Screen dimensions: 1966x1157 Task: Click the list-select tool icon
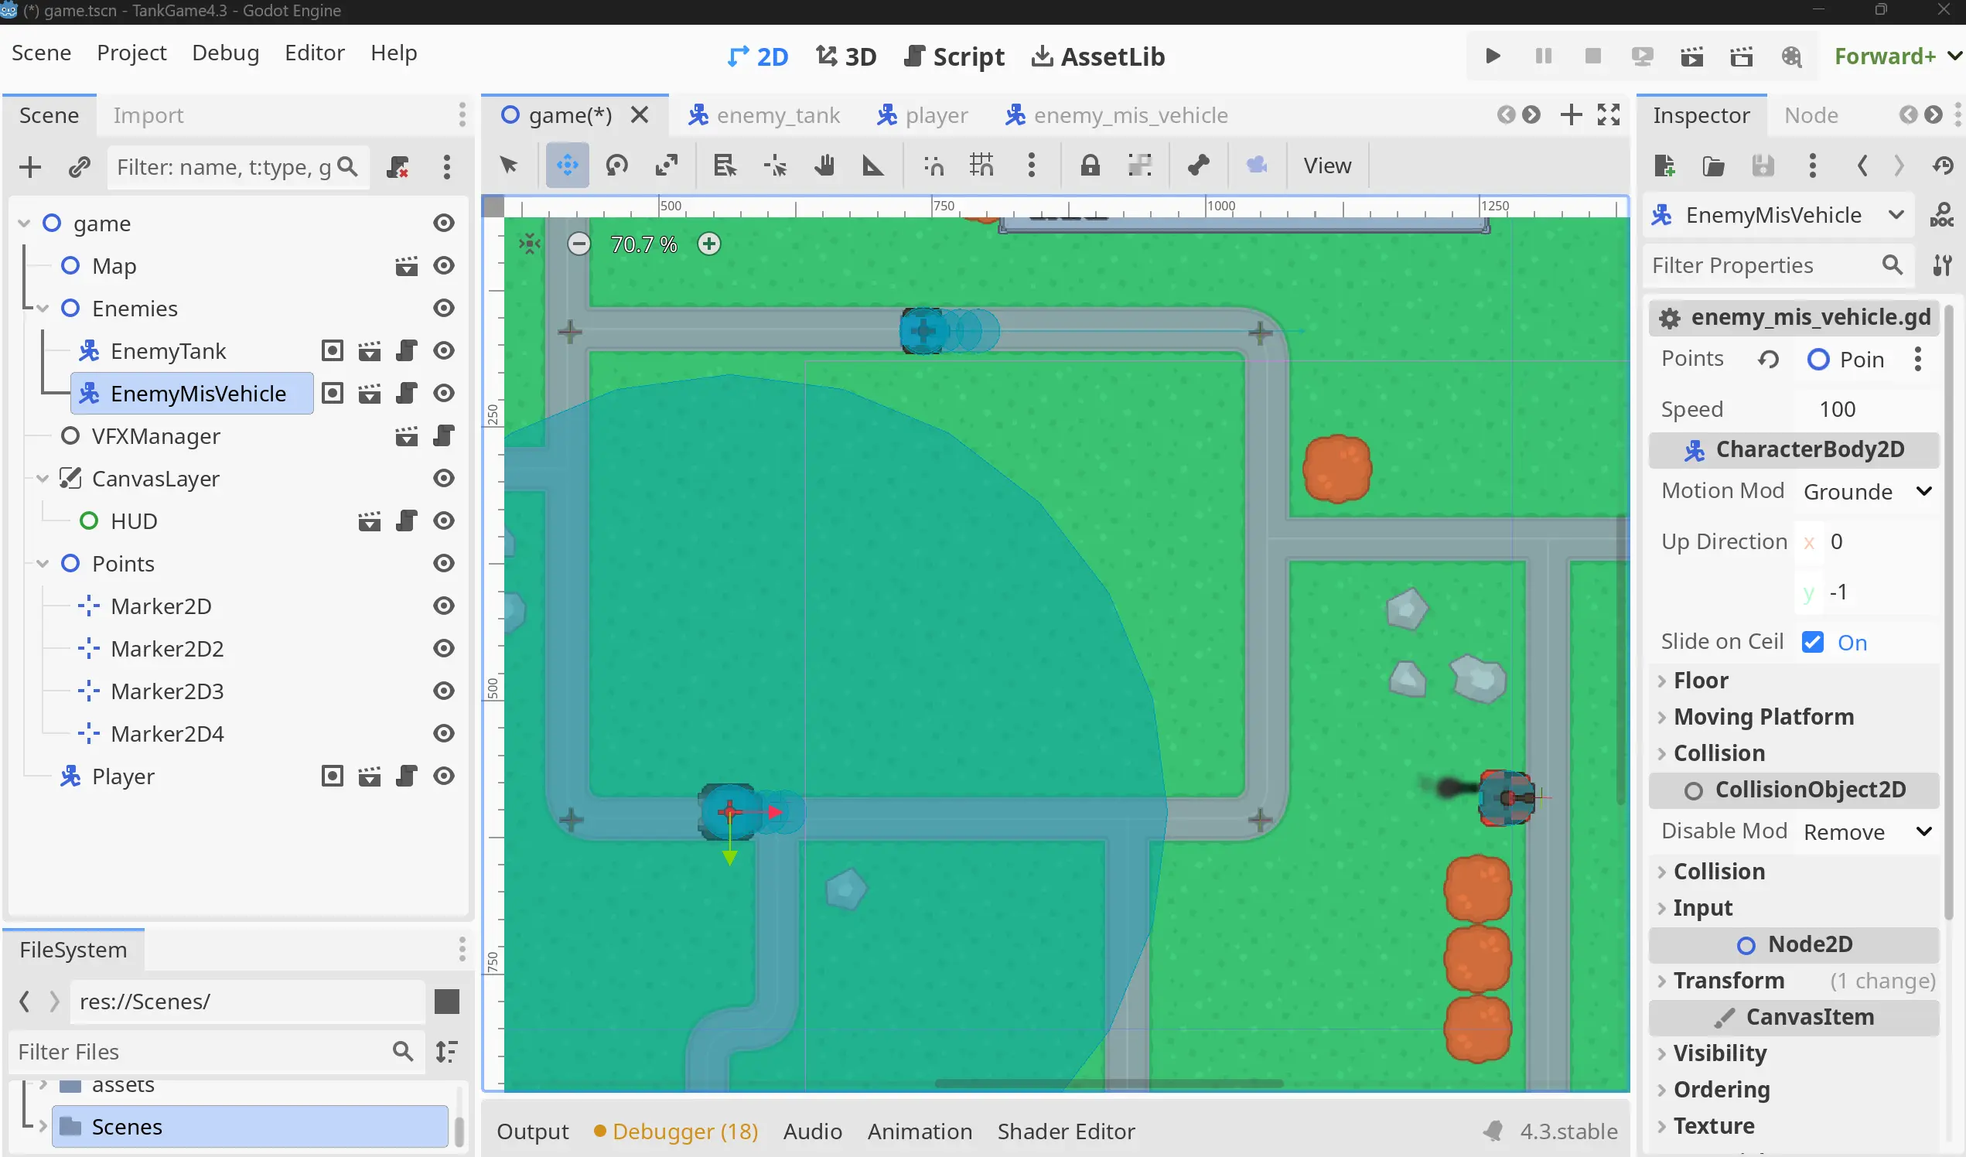pos(725,166)
